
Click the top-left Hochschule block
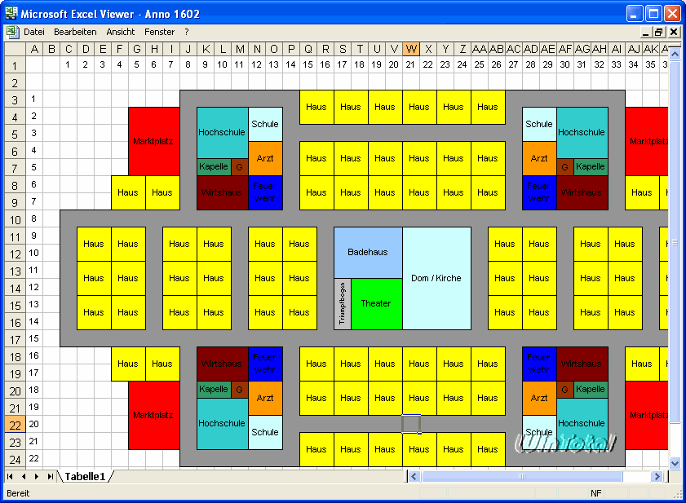[x=222, y=133]
